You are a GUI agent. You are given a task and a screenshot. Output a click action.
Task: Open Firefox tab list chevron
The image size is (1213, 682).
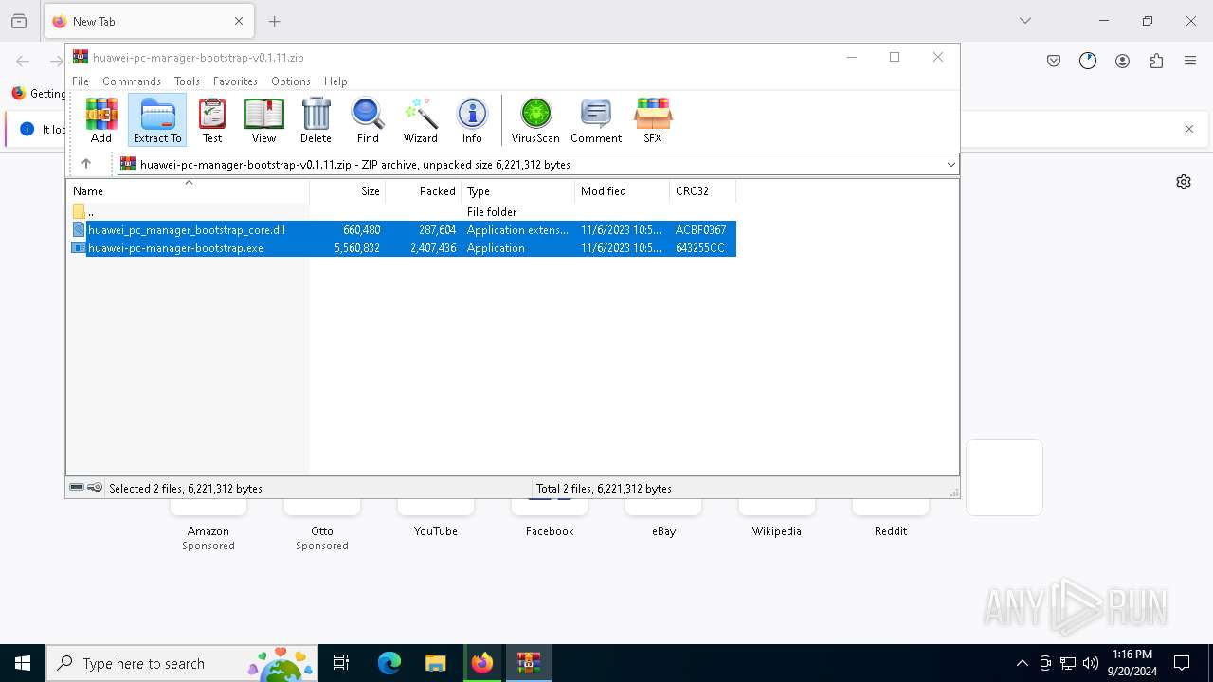click(x=1025, y=21)
